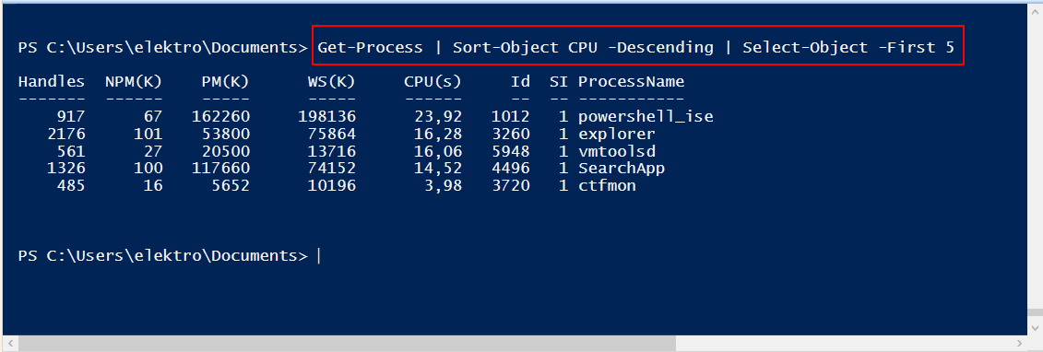Click NPM value 101

[148, 135]
